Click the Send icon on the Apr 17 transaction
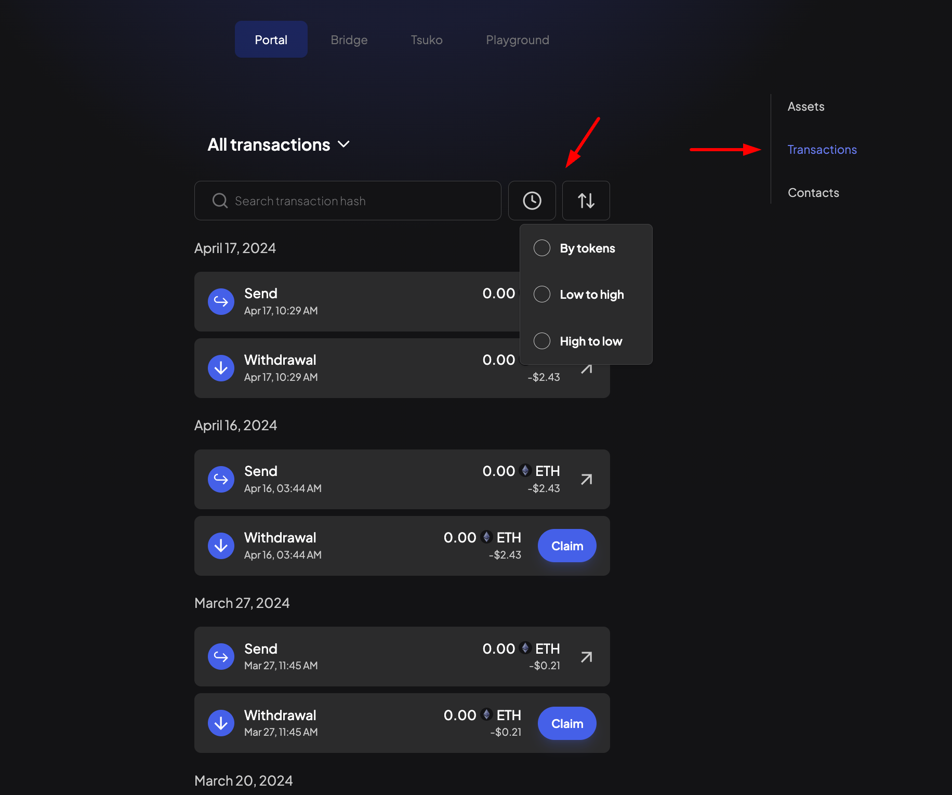The width and height of the screenshot is (952, 795). pos(221,301)
